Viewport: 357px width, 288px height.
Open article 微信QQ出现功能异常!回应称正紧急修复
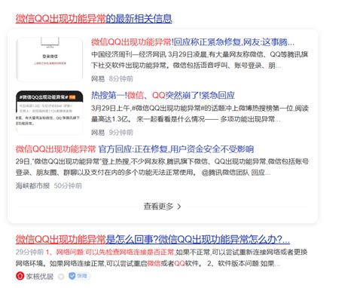point(193,42)
